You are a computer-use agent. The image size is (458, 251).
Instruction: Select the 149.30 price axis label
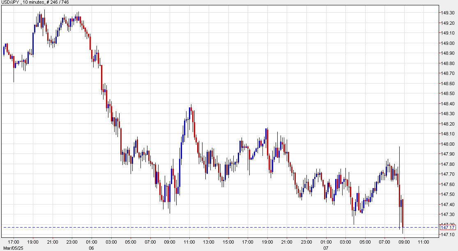(447, 12)
